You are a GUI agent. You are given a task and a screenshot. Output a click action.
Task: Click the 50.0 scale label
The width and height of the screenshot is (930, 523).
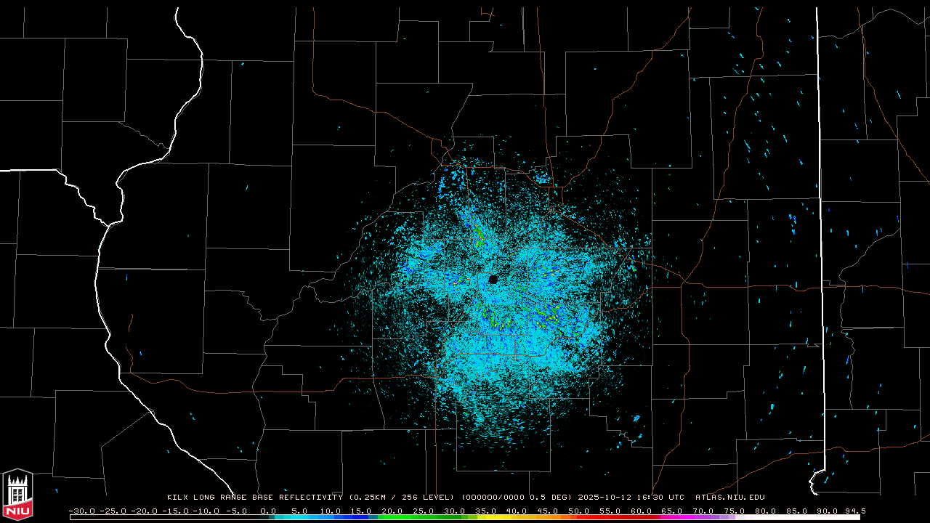[x=579, y=511]
